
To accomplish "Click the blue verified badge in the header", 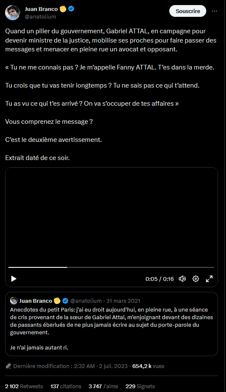I will pos(71,9).
